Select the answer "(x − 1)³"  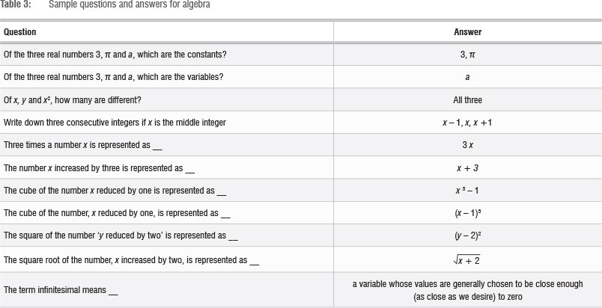[467, 212]
